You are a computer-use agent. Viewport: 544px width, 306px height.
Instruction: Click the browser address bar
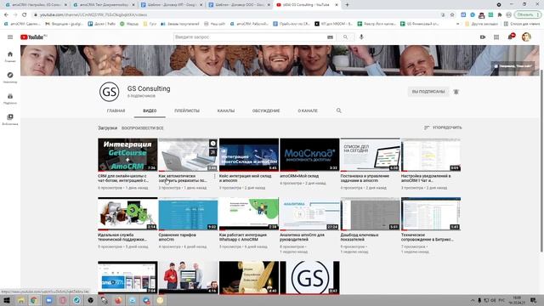coord(236,14)
